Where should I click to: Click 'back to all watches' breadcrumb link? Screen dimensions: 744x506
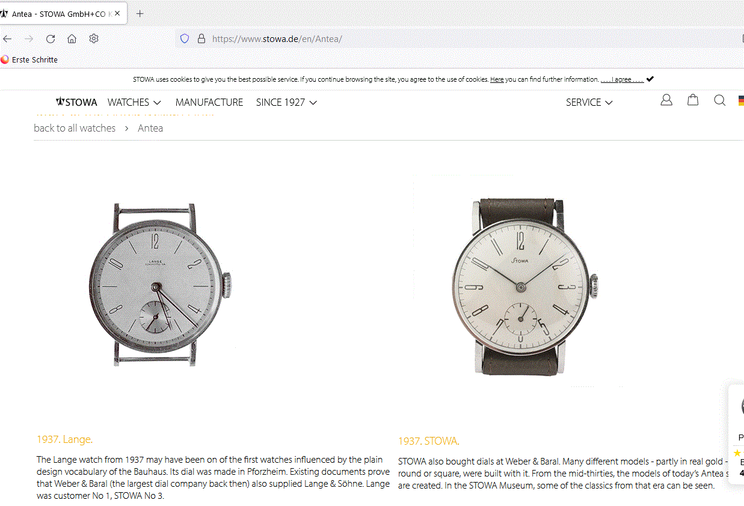(x=75, y=128)
